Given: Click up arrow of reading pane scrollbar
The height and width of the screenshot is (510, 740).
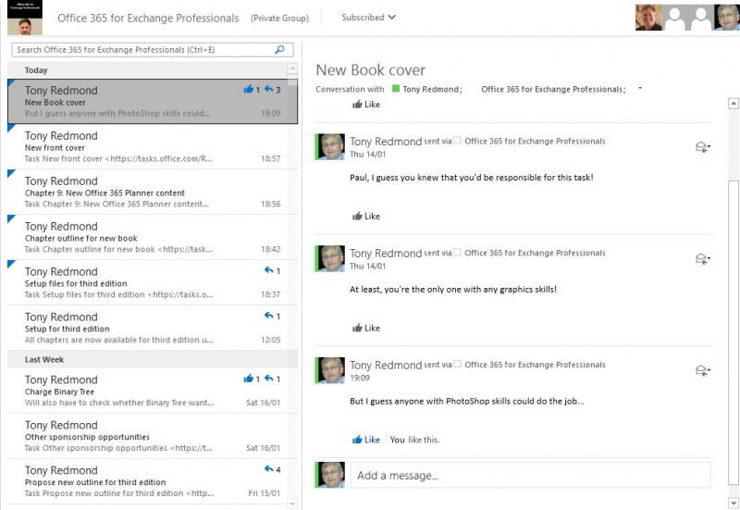Looking at the screenshot, I should (733, 104).
